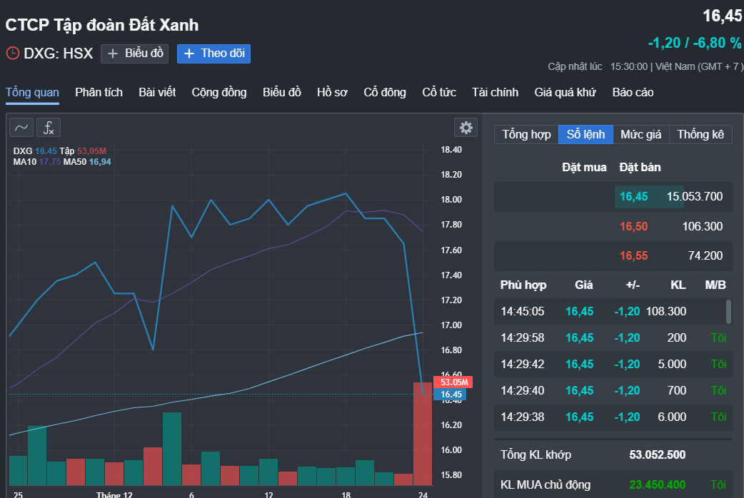Open chart settings gear icon

tap(466, 128)
